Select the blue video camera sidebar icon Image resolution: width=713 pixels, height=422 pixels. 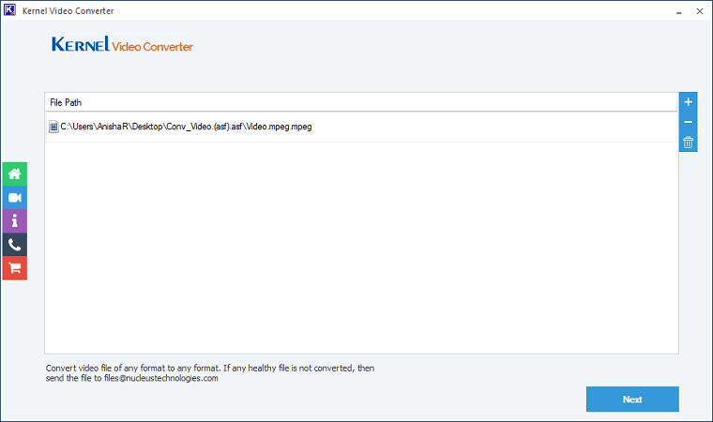[15, 198]
